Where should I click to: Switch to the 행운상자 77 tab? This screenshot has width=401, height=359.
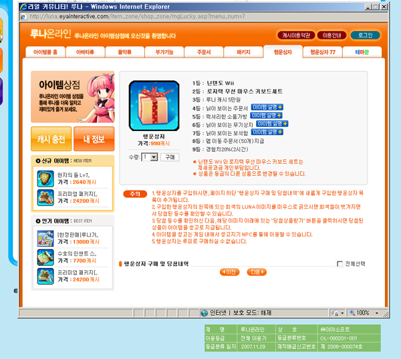point(323,52)
